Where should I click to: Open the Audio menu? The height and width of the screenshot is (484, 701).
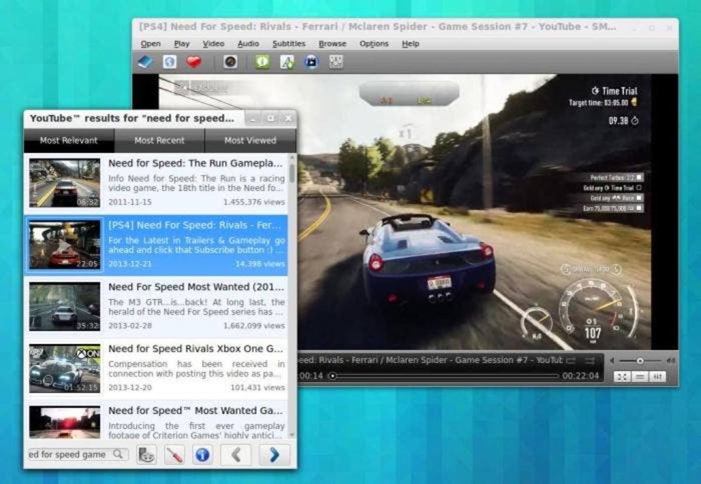(248, 44)
